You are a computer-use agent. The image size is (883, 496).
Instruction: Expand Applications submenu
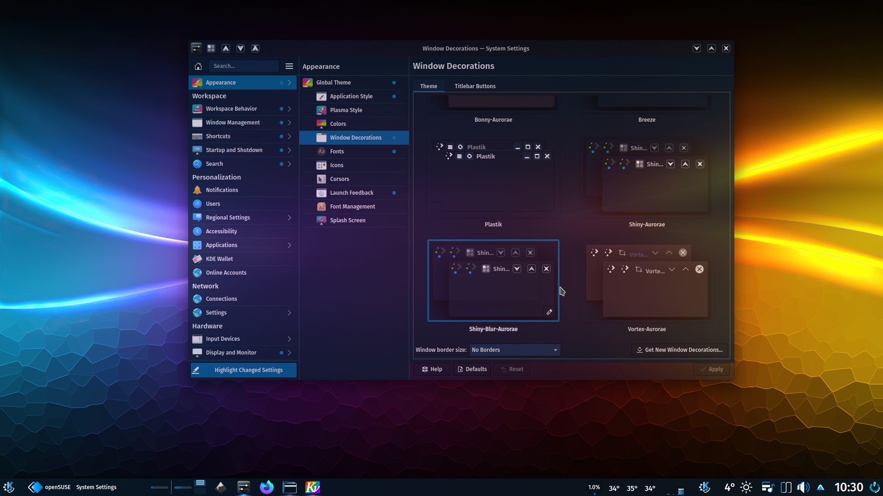coord(289,245)
